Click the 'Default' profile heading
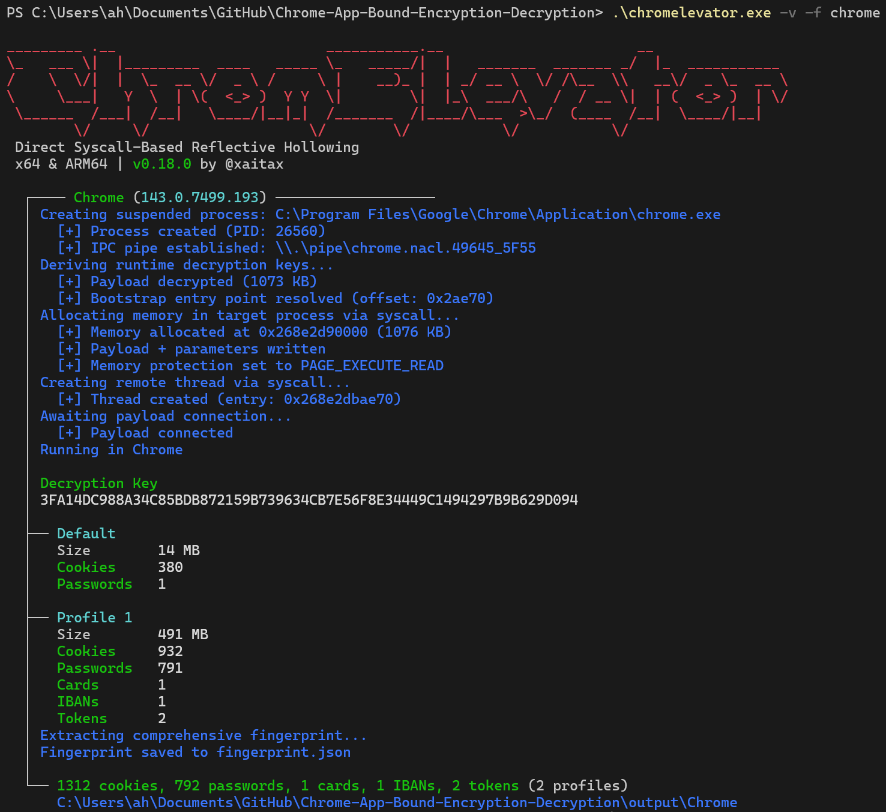886x812 pixels. [86, 534]
